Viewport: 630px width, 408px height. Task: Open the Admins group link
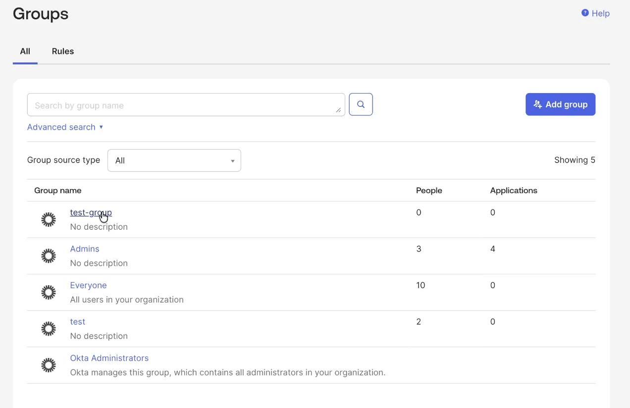click(x=85, y=249)
